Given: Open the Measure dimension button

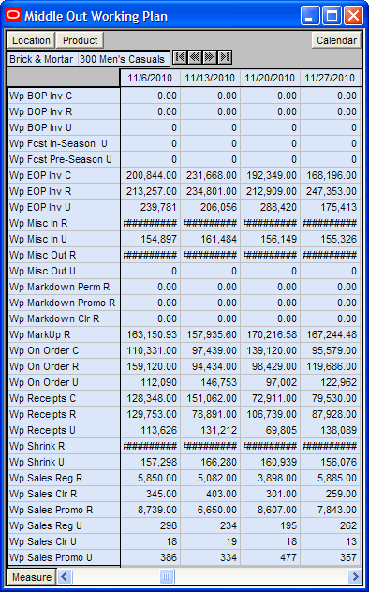Looking at the screenshot, I should (32, 577).
